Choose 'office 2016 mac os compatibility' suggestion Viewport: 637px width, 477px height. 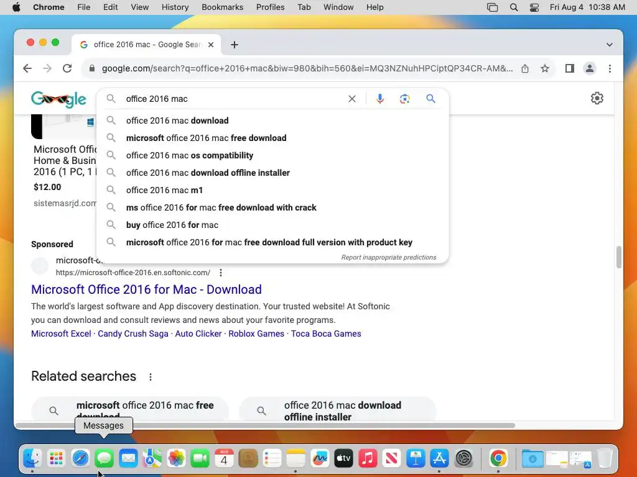pyautogui.click(x=272, y=155)
